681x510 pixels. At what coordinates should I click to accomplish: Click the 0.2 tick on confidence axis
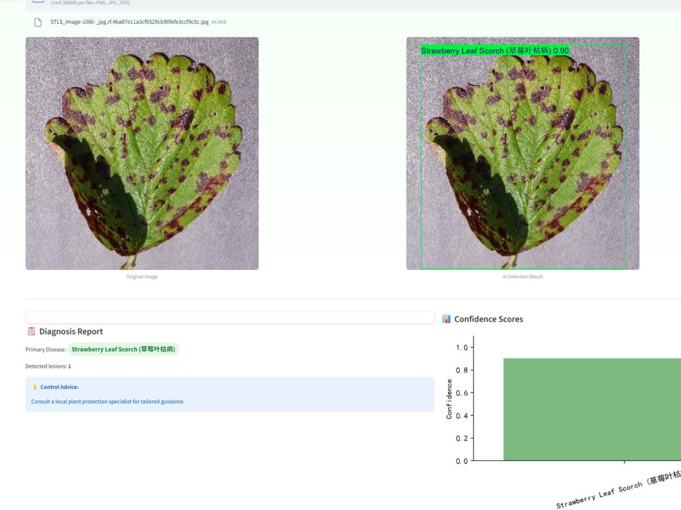click(x=462, y=439)
